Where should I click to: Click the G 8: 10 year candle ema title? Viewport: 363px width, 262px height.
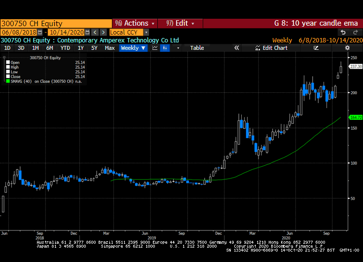(316, 23)
